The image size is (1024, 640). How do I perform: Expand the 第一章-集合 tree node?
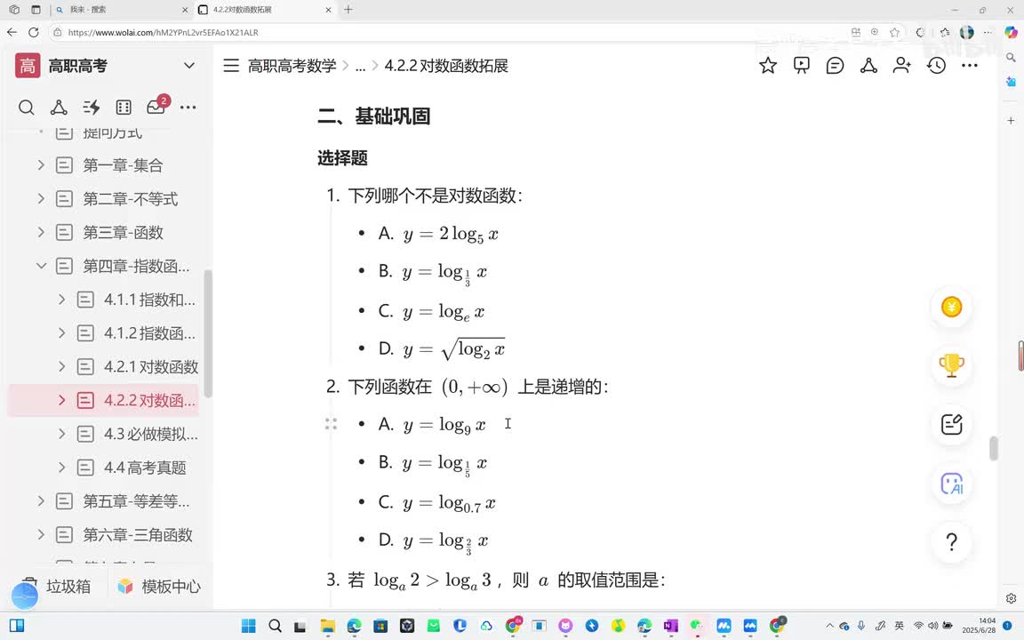[41, 165]
